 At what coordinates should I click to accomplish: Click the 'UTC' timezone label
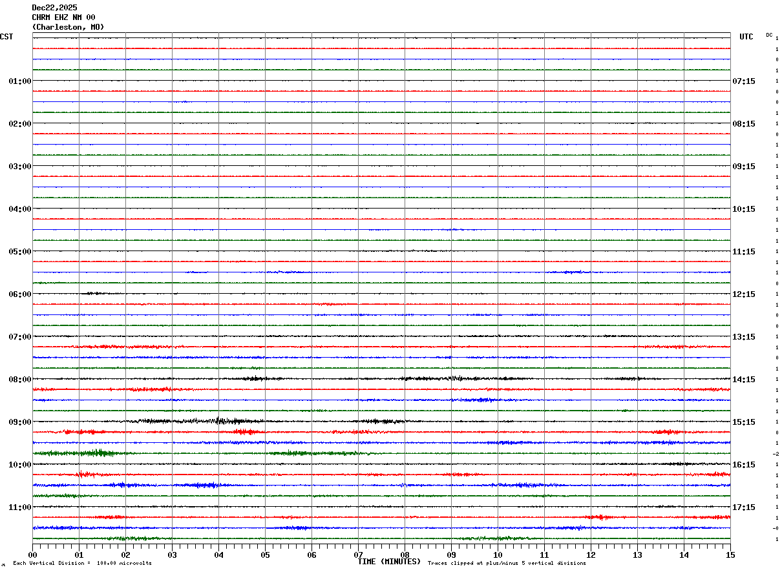click(746, 37)
